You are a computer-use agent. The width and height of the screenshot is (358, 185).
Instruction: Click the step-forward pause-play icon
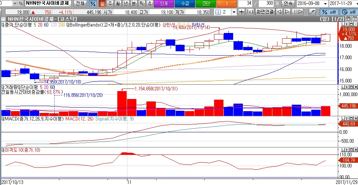[297, 12]
